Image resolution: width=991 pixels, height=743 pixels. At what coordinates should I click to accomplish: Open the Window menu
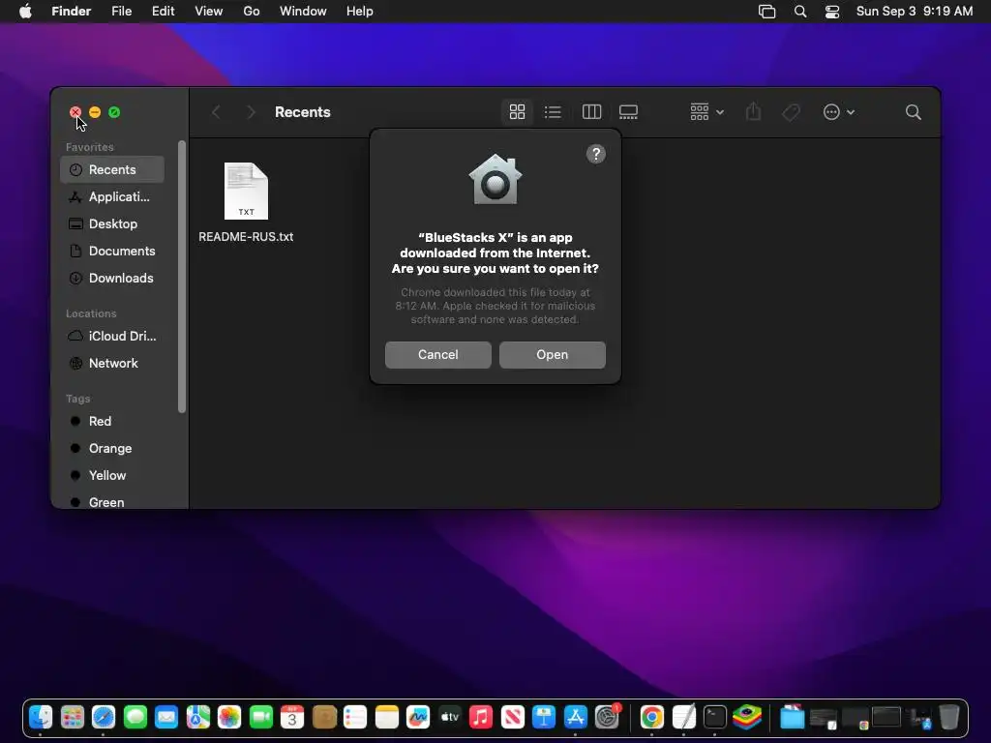click(303, 11)
